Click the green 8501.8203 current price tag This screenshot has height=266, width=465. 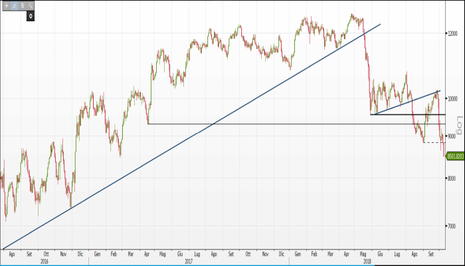[x=455, y=156]
